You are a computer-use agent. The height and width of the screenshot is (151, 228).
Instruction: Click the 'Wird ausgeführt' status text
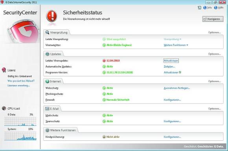coord(116,39)
